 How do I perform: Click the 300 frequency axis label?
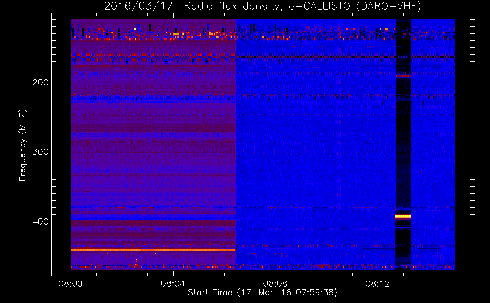point(41,152)
